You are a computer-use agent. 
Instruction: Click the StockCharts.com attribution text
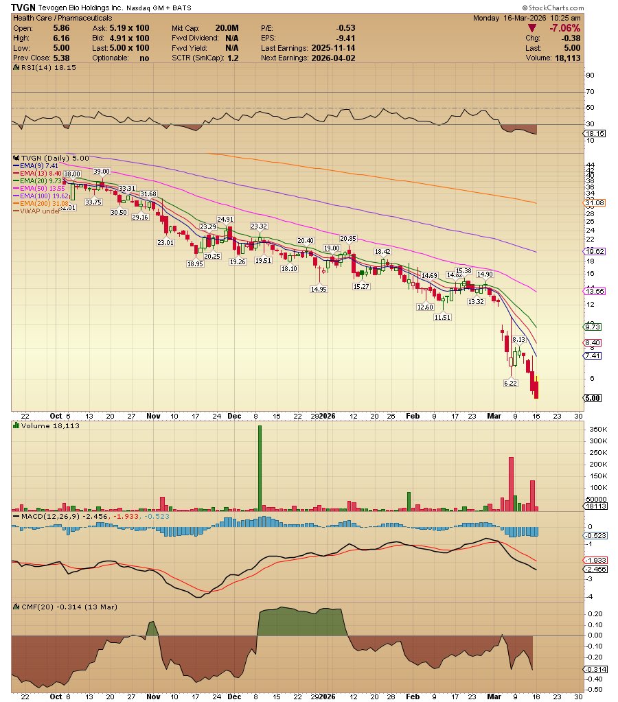pyautogui.click(x=553, y=8)
